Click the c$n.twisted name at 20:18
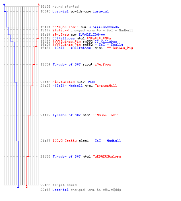The image size is (181, 201). pyautogui.click(x=64, y=82)
